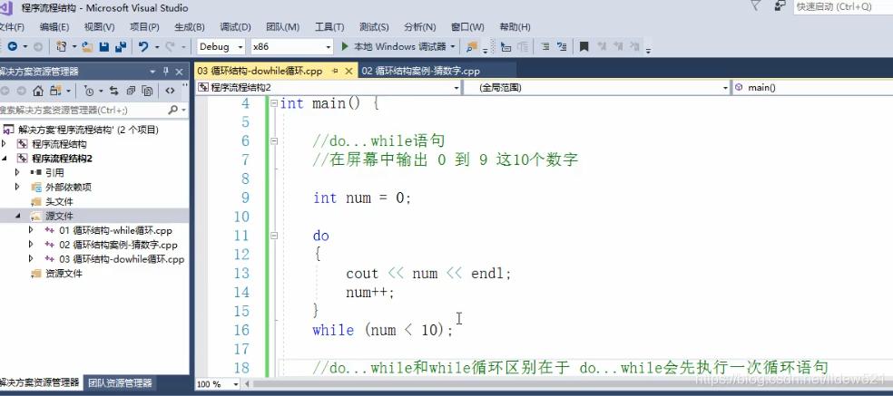Click the Open File folder icon
This screenshot has width=893, height=396.
pos(87,46)
